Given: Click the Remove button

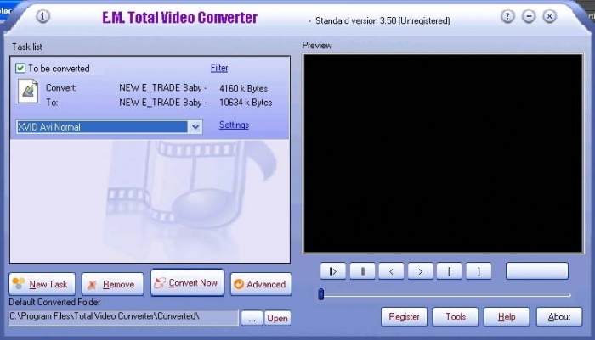Looking at the screenshot, I should 113,284.
